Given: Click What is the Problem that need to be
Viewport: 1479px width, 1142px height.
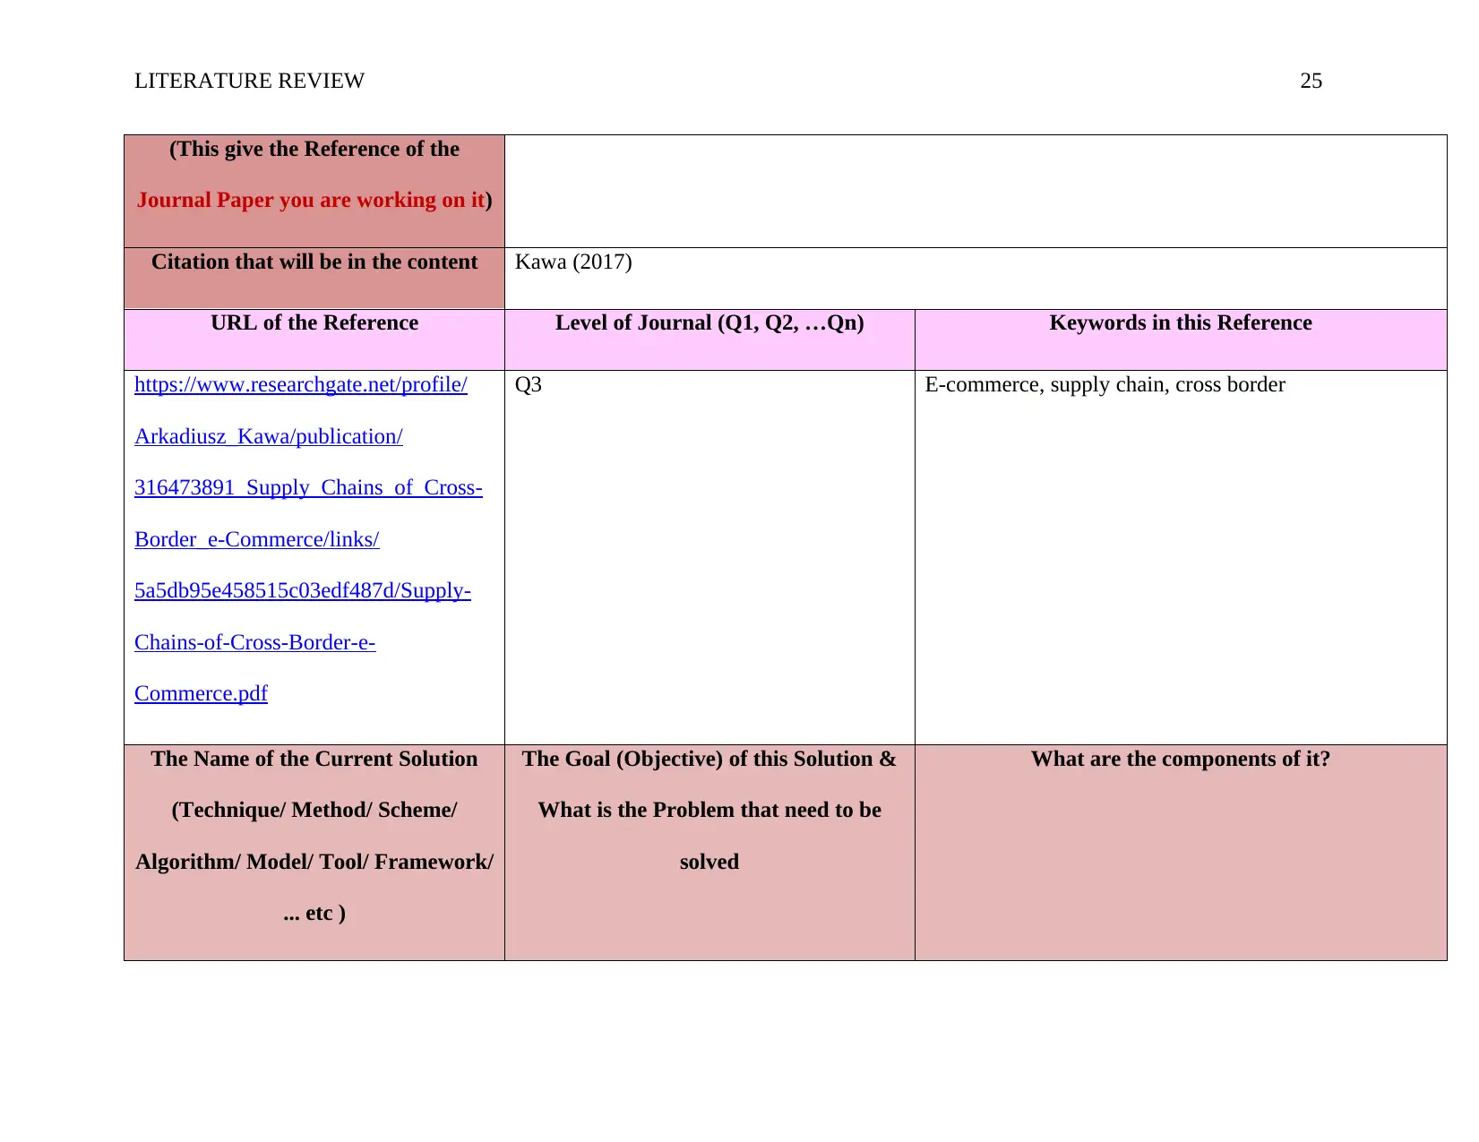Looking at the screenshot, I should click(x=709, y=811).
